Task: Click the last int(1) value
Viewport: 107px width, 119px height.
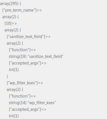Action: click(x=14, y=116)
